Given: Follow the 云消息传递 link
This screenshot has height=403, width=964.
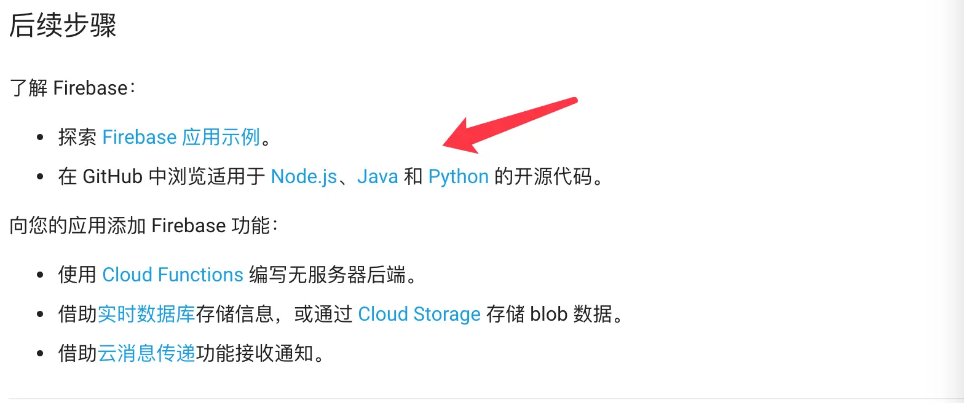Looking at the screenshot, I should [x=146, y=354].
